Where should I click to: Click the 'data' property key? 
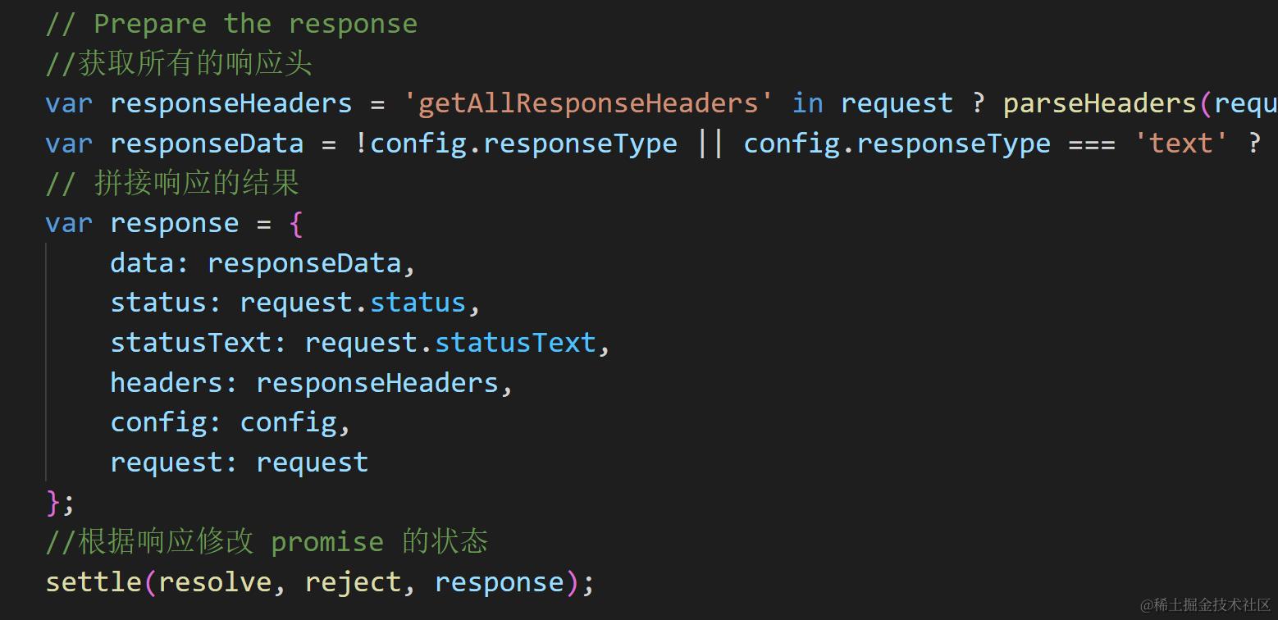click(142, 263)
